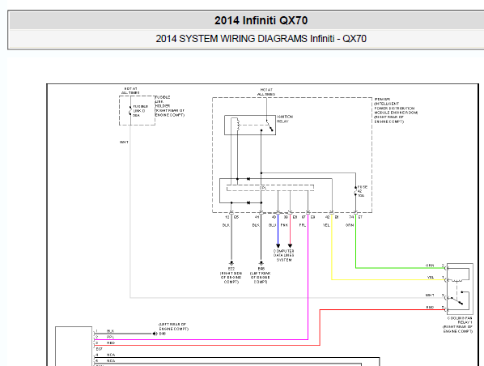The height and width of the screenshot is (366, 484).
Task: Click the Fusible Link D fuse symbol
Action: tap(130, 111)
